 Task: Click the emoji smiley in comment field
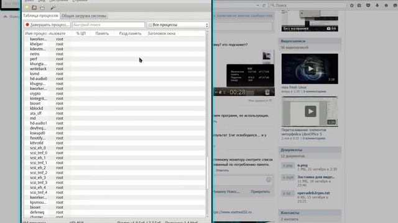point(269,180)
